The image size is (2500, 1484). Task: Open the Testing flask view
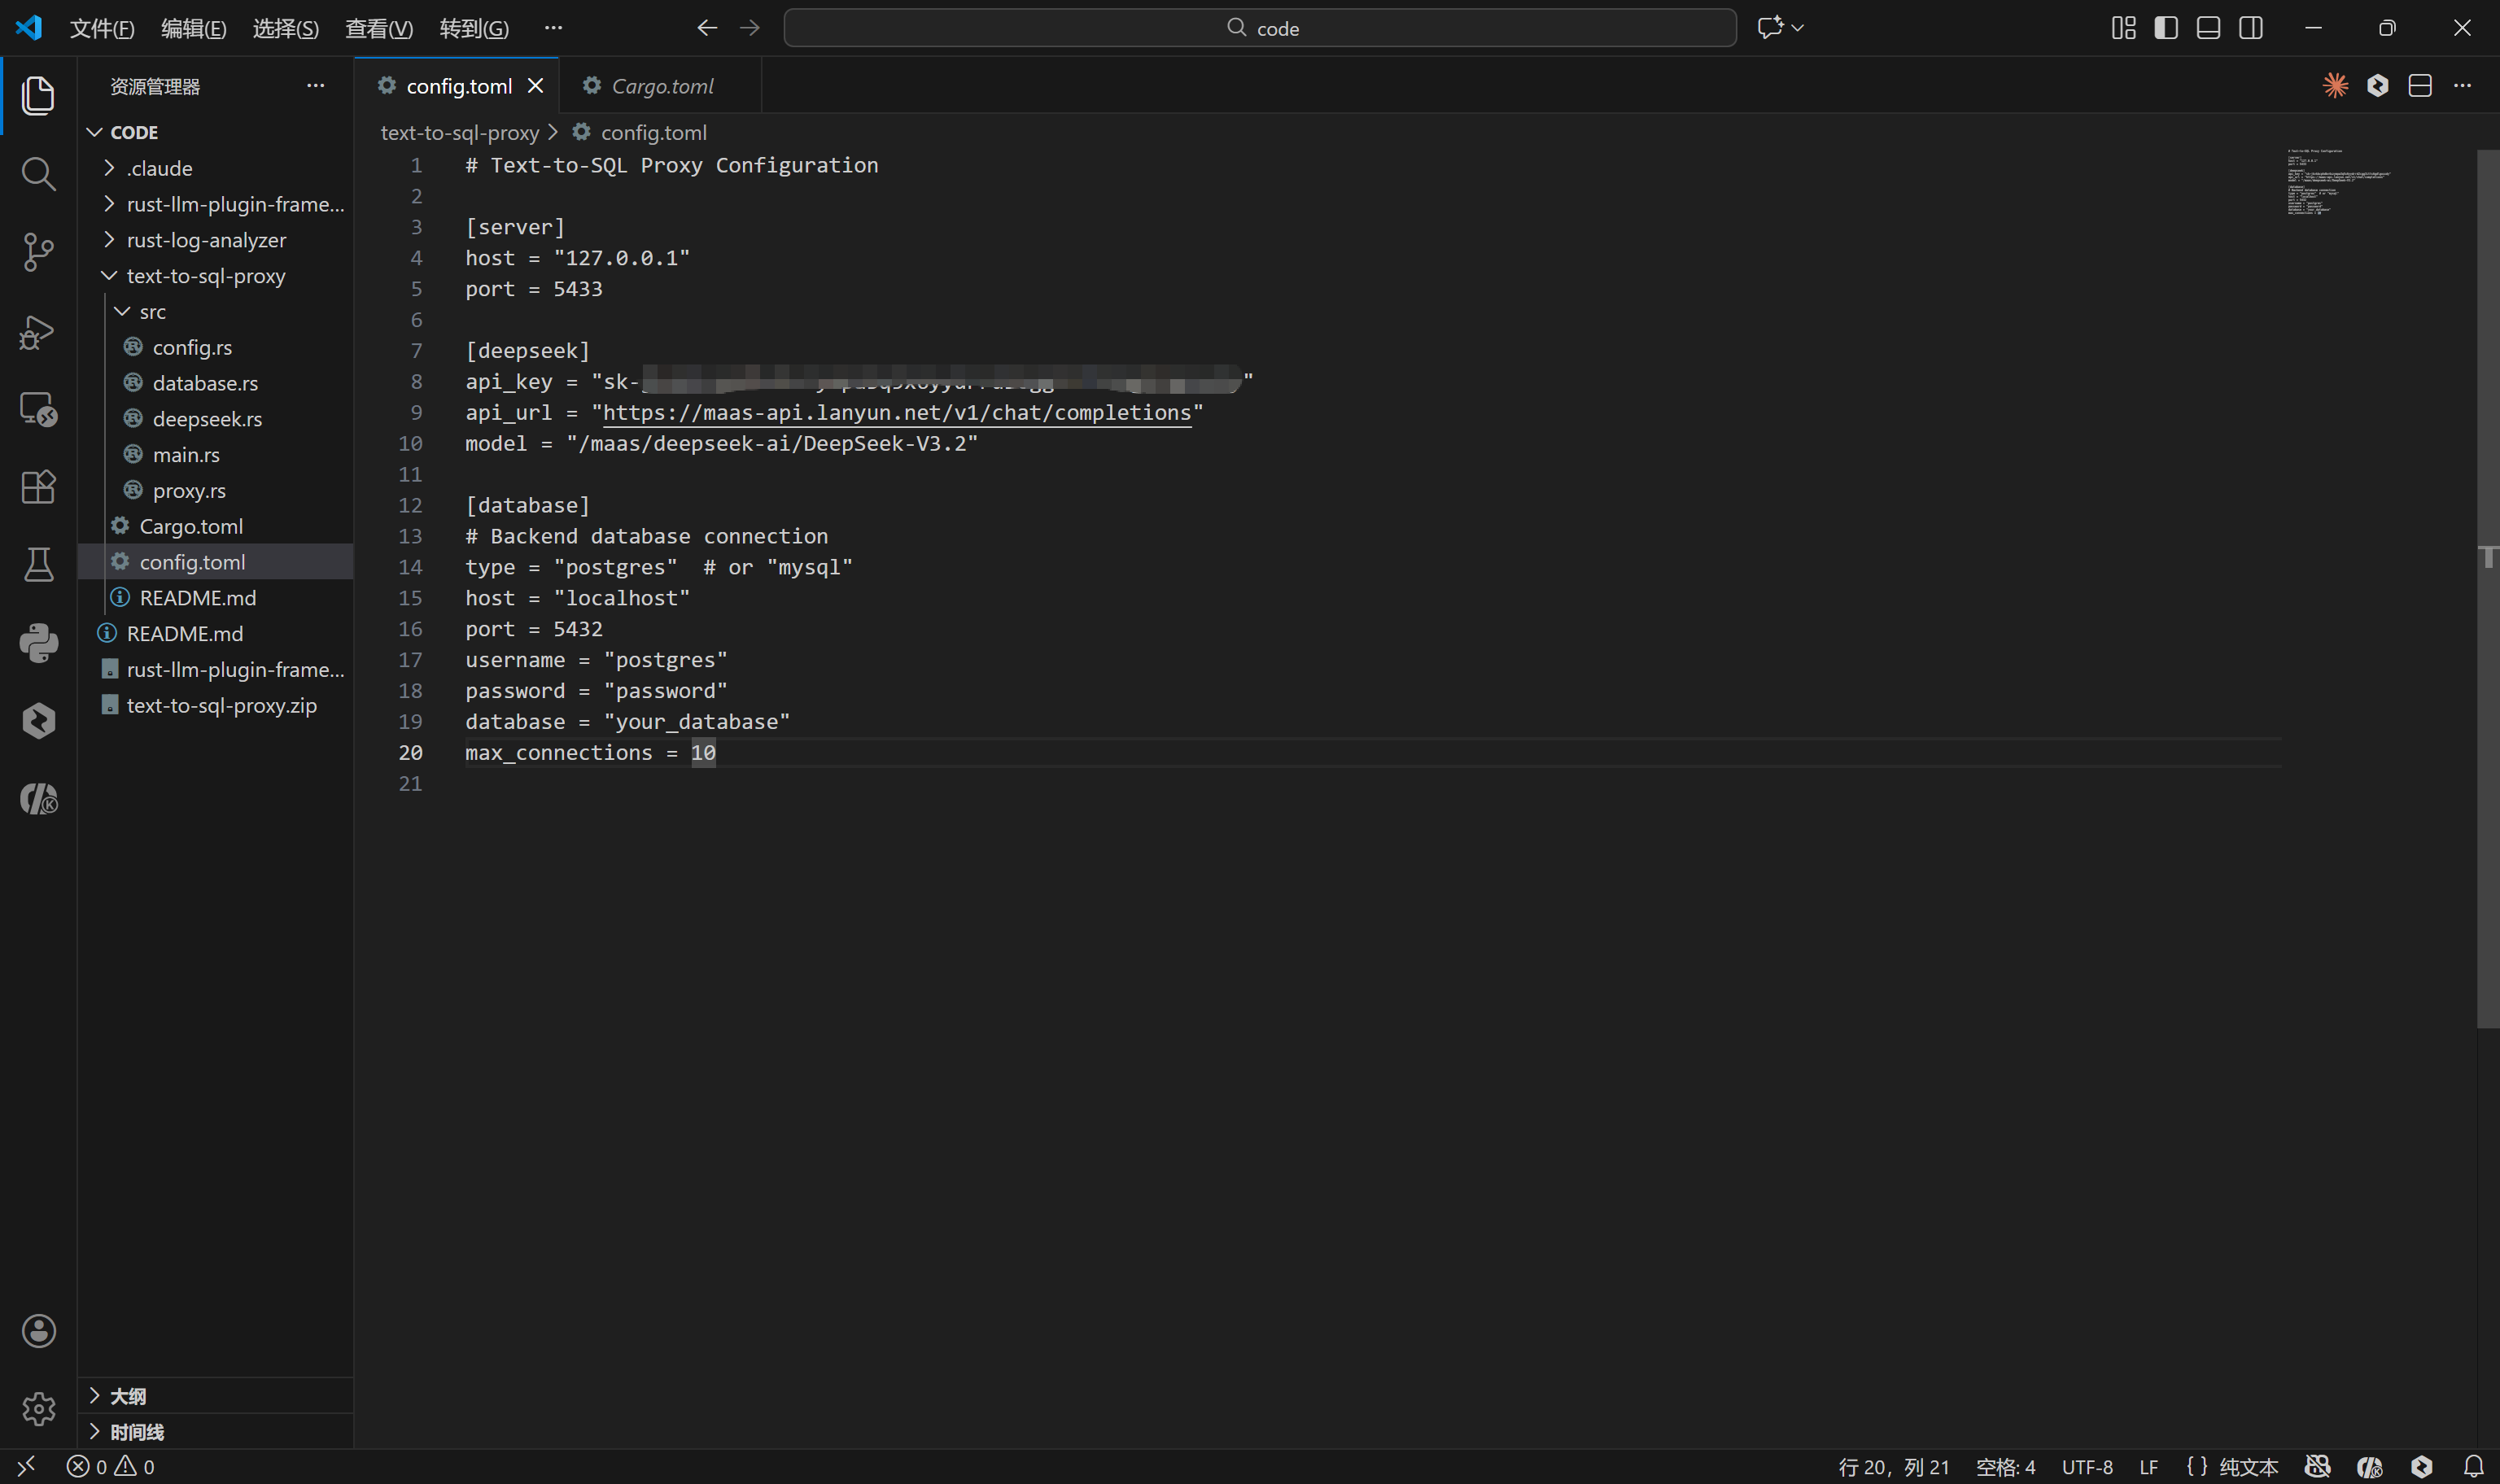pos(38,565)
